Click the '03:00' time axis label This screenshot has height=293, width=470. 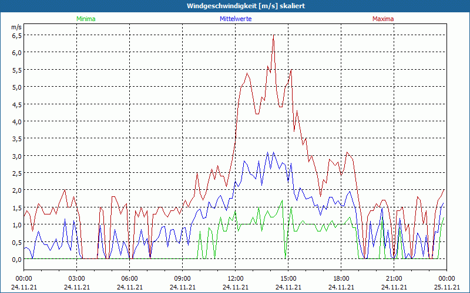[77, 279]
